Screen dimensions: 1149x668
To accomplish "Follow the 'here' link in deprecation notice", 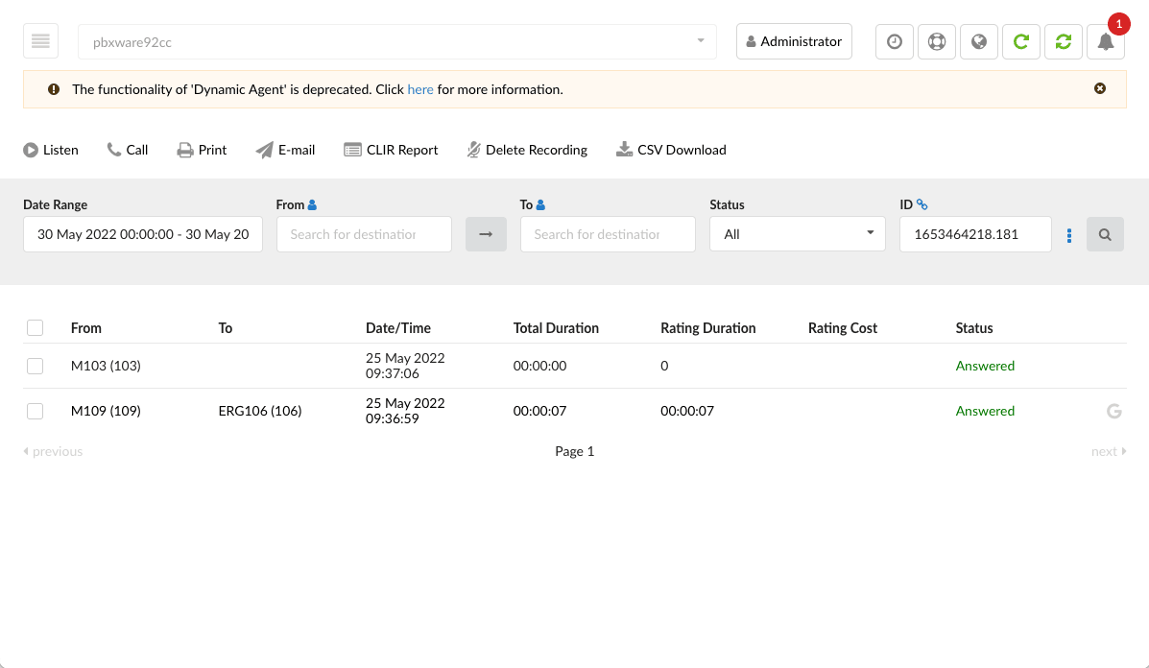I will click(x=419, y=89).
